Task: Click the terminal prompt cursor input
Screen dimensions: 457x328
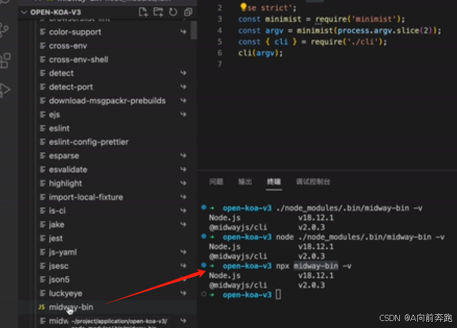Action: tap(278, 295)
